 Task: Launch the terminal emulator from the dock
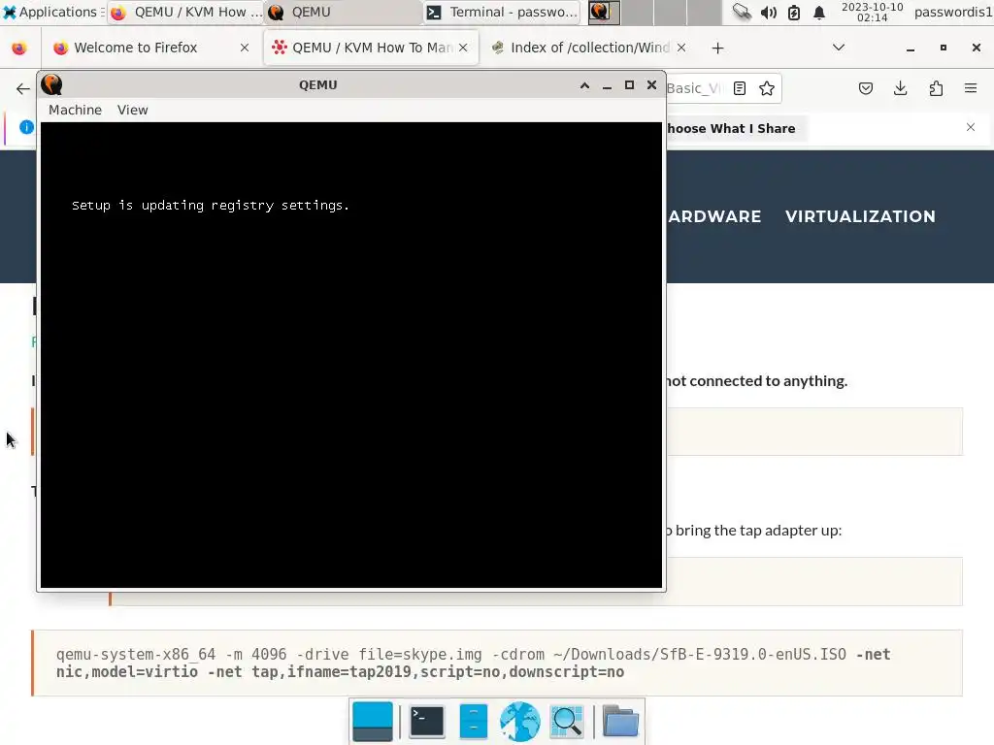point(427,722)
